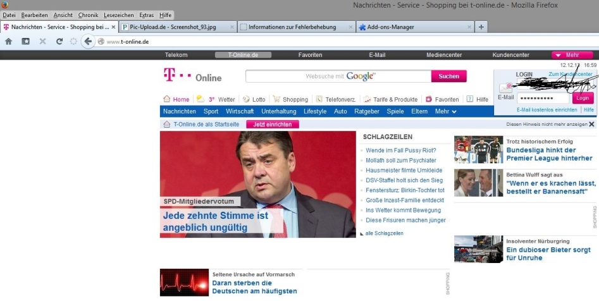This screenshot has height=301, width=599.
Task: Switch to the Pic-Upload.de Screenshot_93.jpg tab
Action: click(x=177, y=27)
